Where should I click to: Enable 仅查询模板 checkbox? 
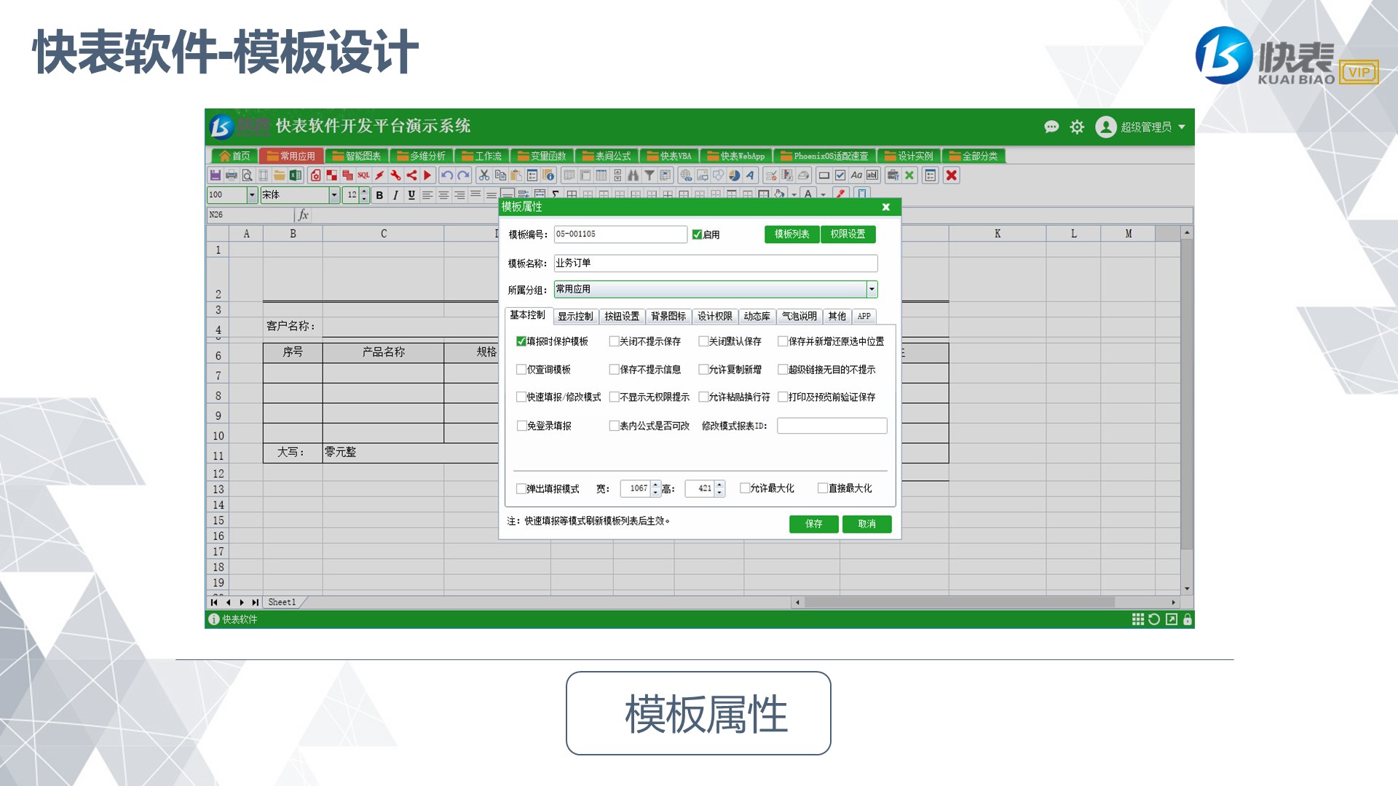point(521,370)
